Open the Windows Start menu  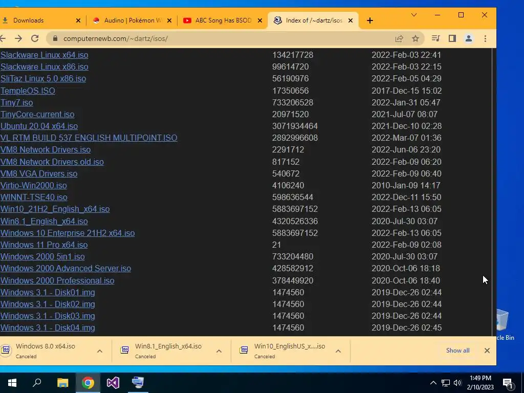pos(12,383)
